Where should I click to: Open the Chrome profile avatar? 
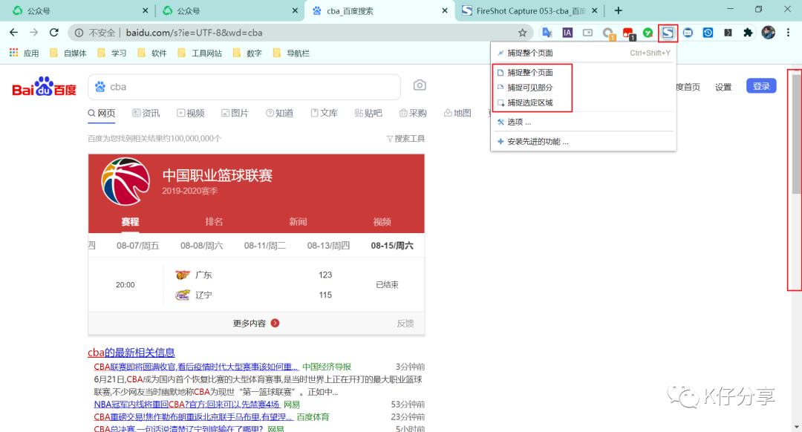(769, 33)
